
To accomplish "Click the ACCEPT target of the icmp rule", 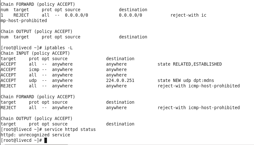I will pos(8,69).
